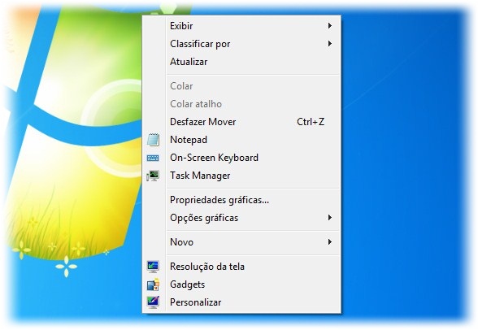Screen dimensions: 478x330
Task: Start Task Manager from the menu
Action: pyautogui.click(x=241, y=176)
